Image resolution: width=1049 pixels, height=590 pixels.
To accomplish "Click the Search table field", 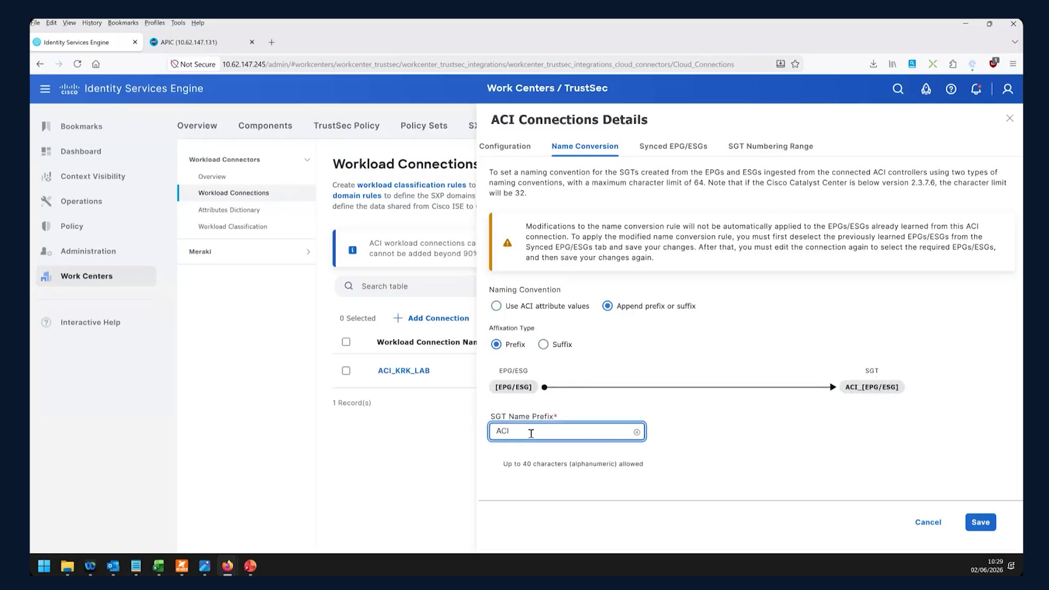I will (405, 286).
